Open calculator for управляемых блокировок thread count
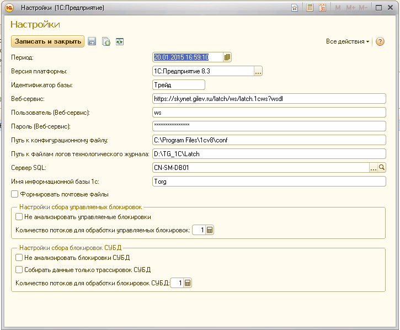Image resolution: width=400 pixels, height=330 pixels. (x=210, y=230)
